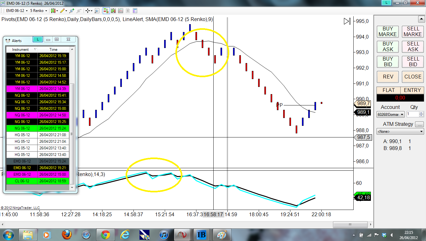Select the EMD 06-12 alert at 15:21
The image size is (426, 241).
click(38, 168)
